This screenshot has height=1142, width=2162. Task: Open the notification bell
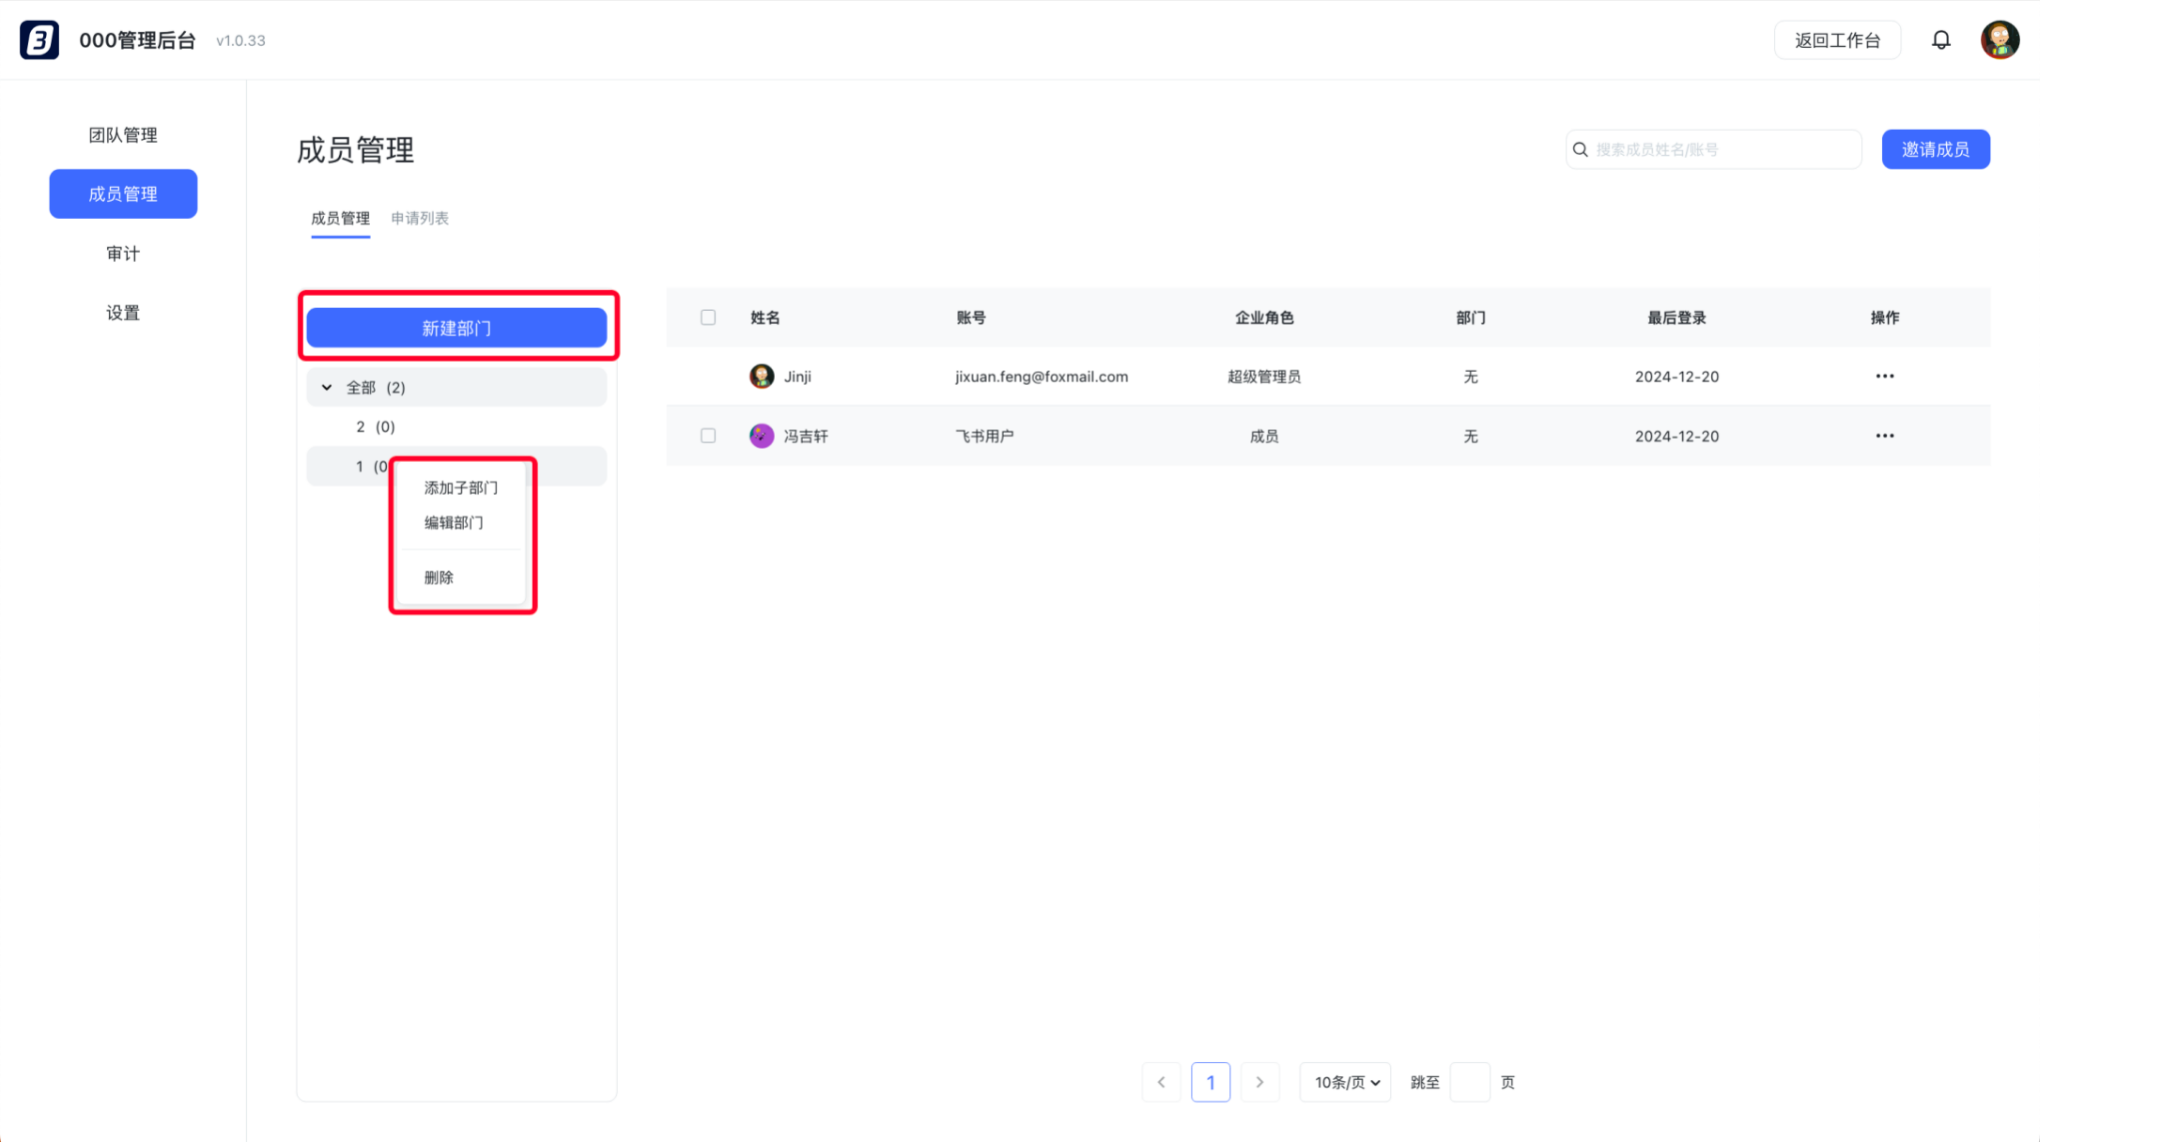coord(1941,39)
